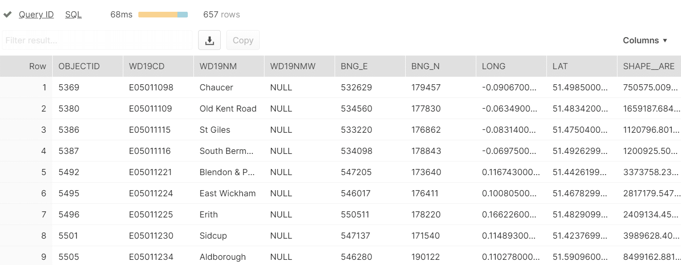The image size is (681, 265).
Task: Click into the Filter result field
Action: point(97,40)
